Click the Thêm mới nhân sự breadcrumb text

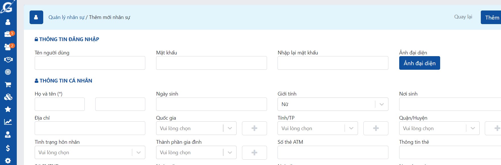coord(109,17)
